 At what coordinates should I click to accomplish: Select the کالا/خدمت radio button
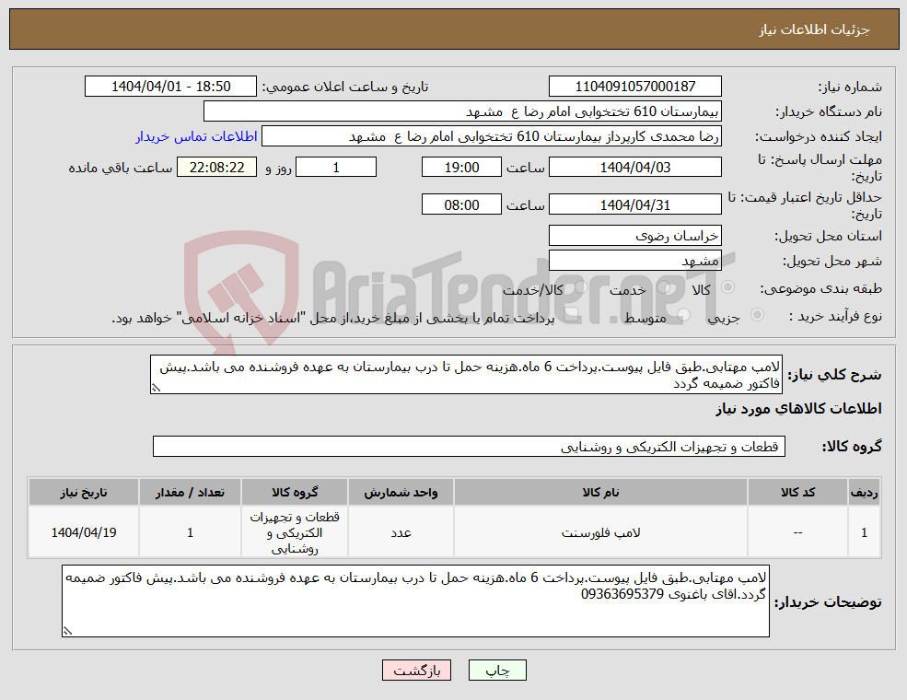click(581, 287)
